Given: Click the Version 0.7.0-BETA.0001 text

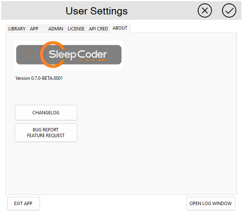Looking at the screenshot, I should pos(39,78).
